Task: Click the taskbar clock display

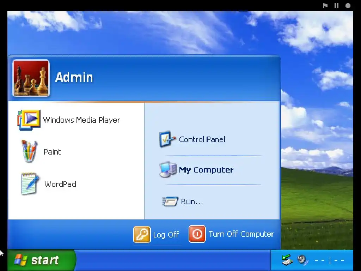Action: point(330,260)
